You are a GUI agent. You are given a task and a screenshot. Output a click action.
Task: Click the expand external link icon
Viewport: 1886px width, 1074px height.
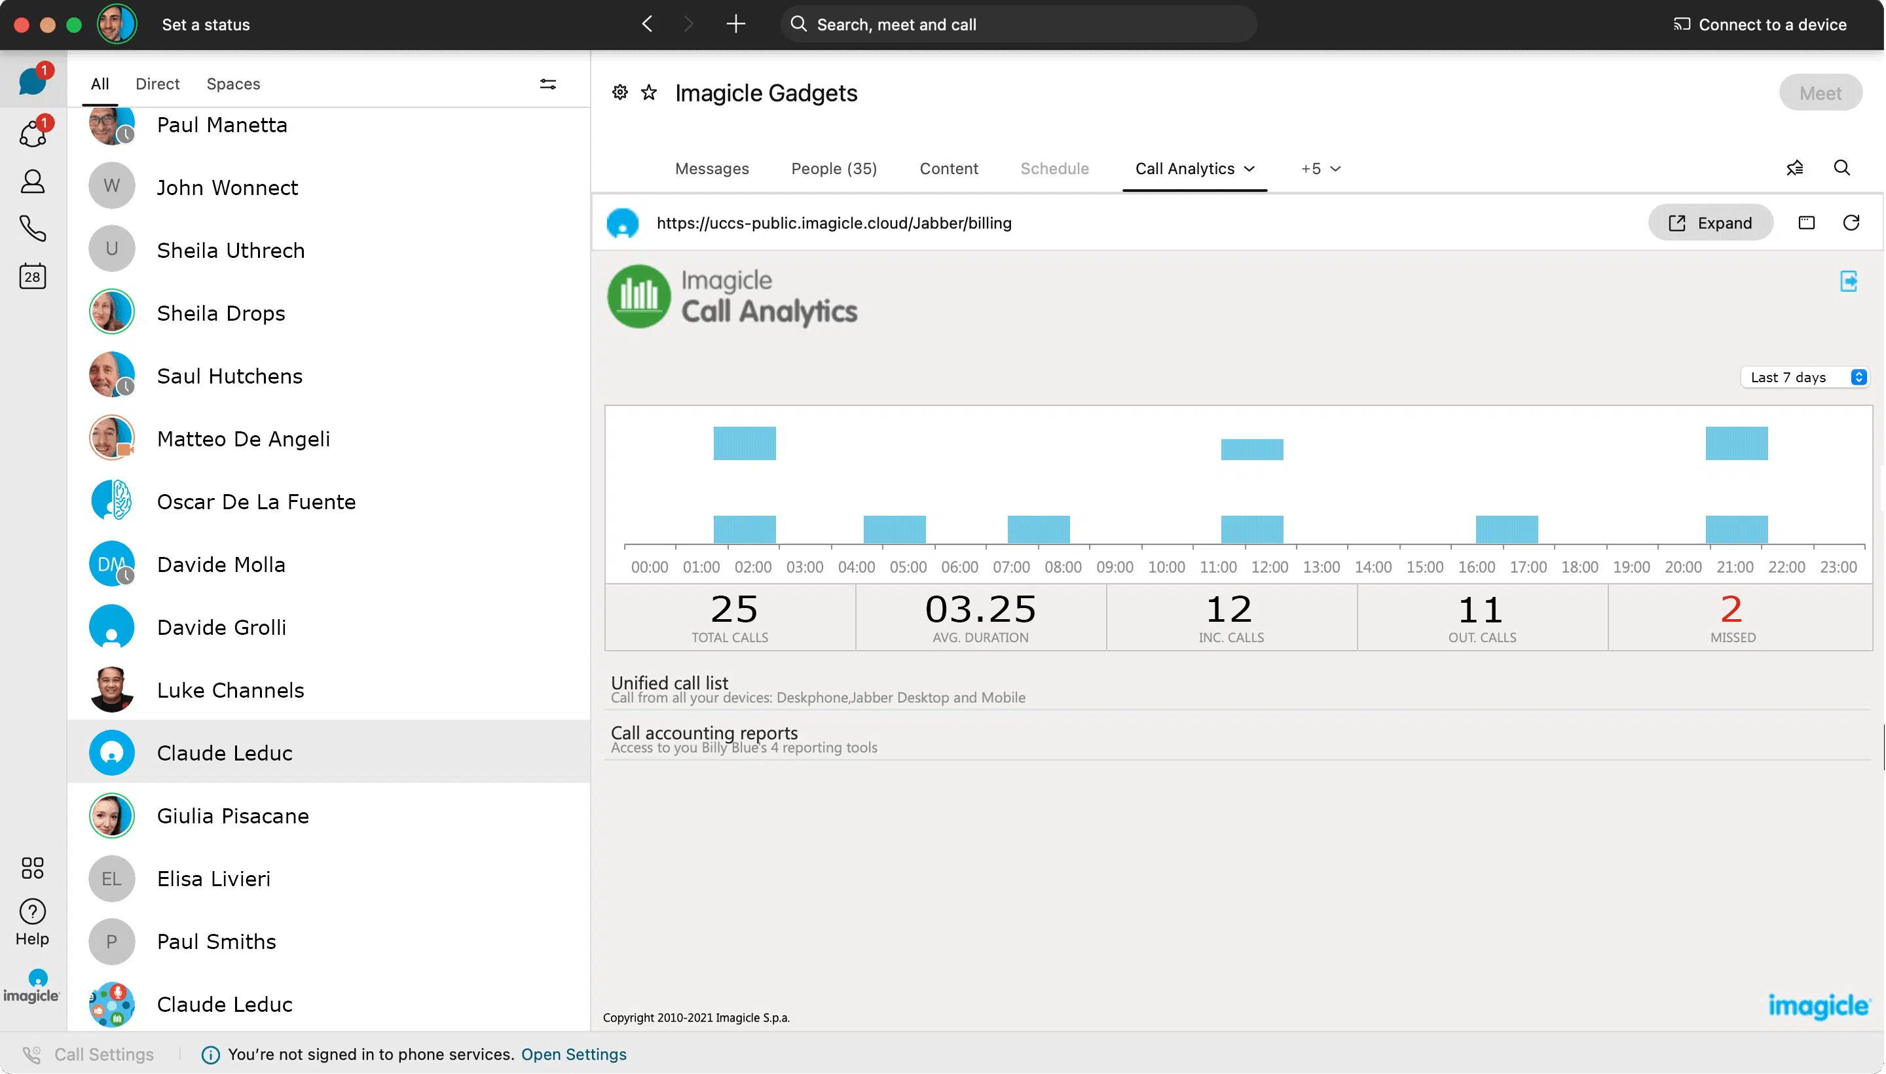tap(1678, 223)
